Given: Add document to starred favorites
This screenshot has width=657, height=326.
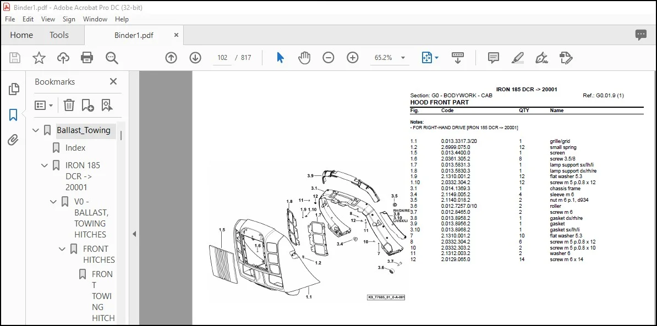Looking at the screenshot, I should [x=39, y=58].
